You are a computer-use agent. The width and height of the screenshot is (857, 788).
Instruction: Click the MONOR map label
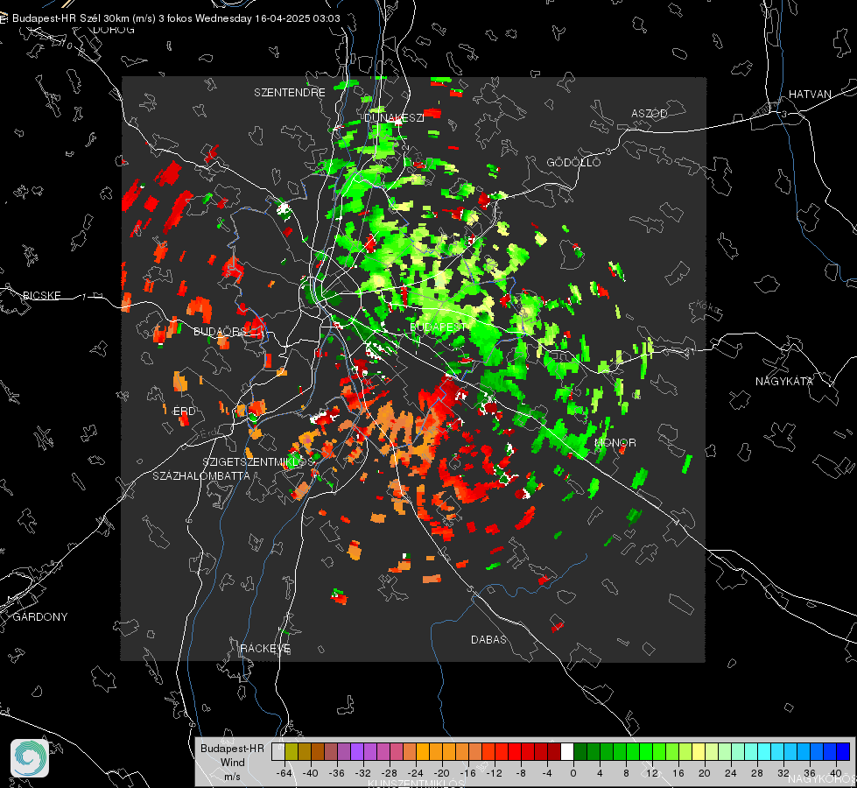click(x=615, y=442)
